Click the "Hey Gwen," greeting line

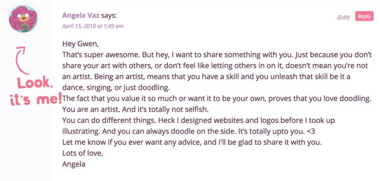pyautogui.click(x=81, y=44)
